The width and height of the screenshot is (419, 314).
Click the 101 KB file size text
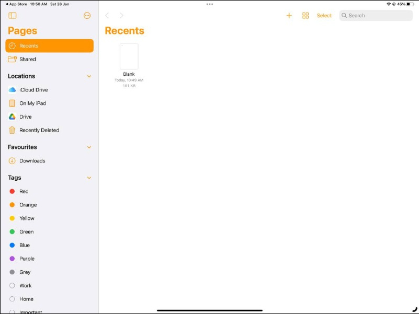click(129, 86)
